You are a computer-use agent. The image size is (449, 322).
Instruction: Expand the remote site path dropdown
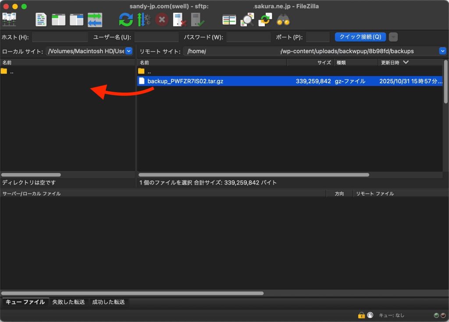442,51
